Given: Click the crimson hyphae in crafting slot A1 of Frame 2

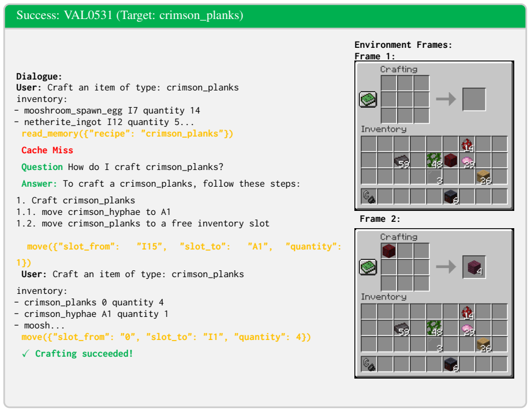Looking at the screenshot, I should point(389,251).
